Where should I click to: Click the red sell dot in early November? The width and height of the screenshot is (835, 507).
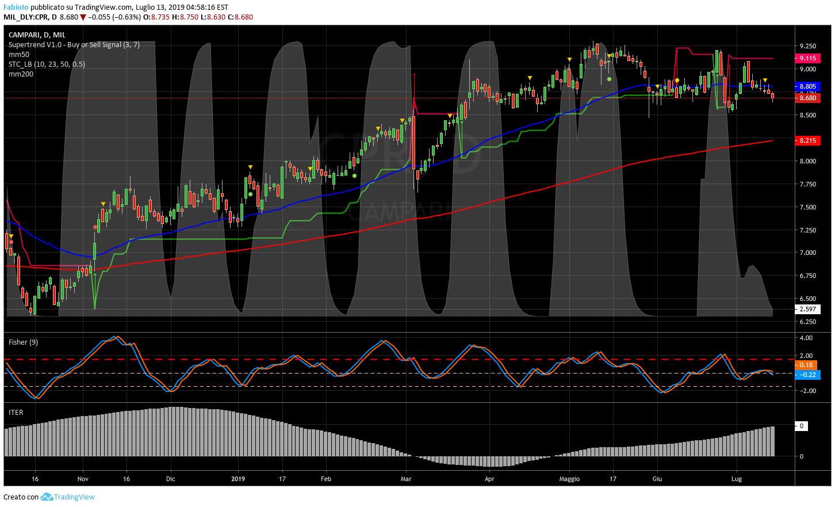click(x=95, y=227)
